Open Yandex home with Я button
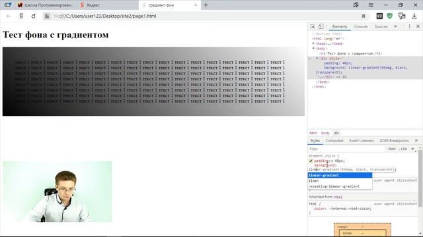This screenshot has height=237, width=423. tap(20, 16)
